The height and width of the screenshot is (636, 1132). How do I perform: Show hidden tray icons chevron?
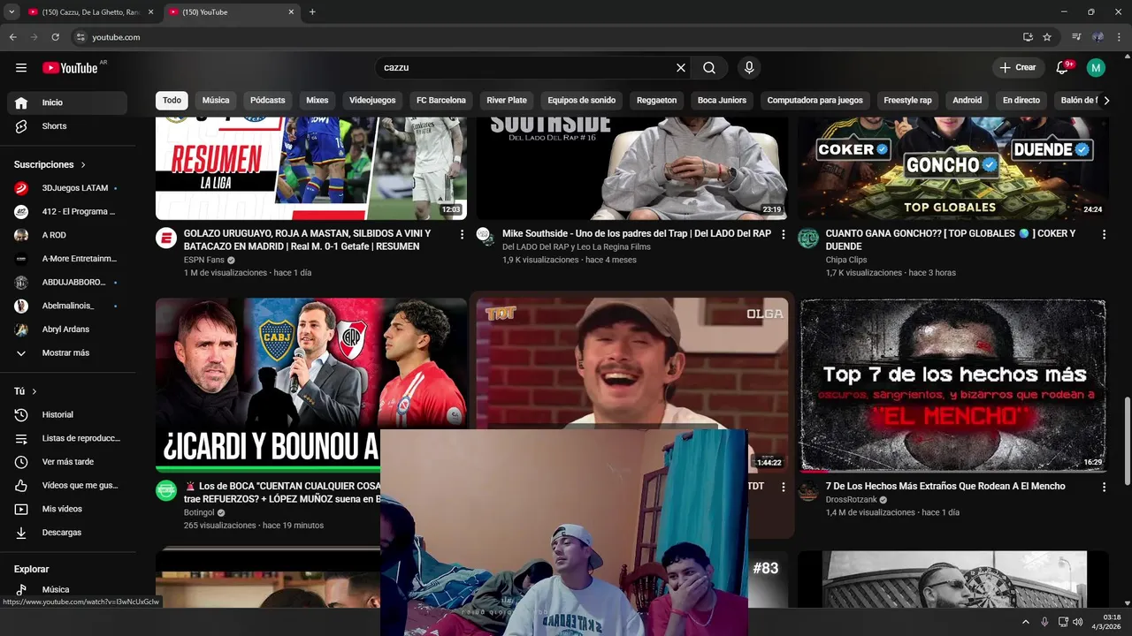(x=1026, y=622)
